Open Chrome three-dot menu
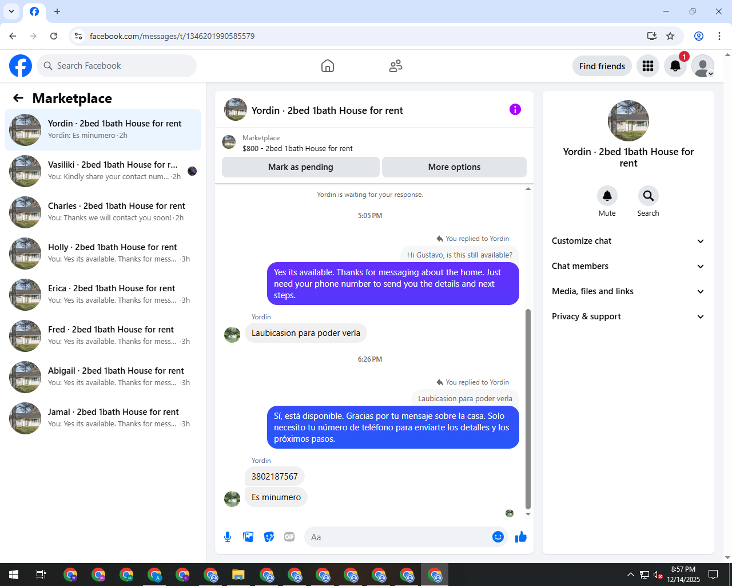Image resolution: width=732 pixels, height=586 pixels. (719, 36)
